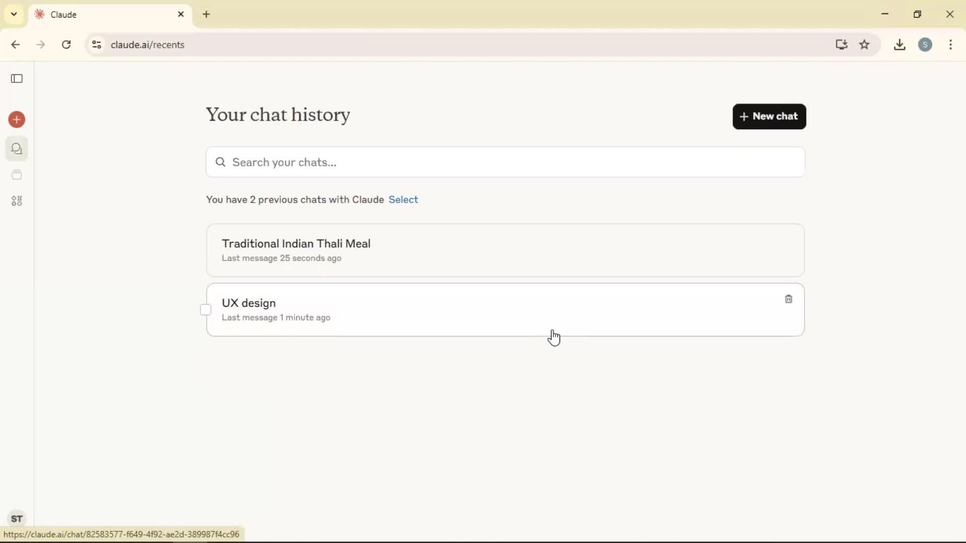Open Chrome profile avatar S

(925, 45)
